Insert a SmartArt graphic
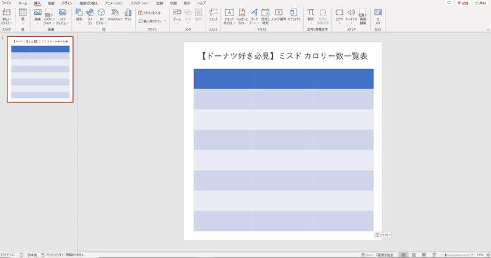 pos(115,15)
